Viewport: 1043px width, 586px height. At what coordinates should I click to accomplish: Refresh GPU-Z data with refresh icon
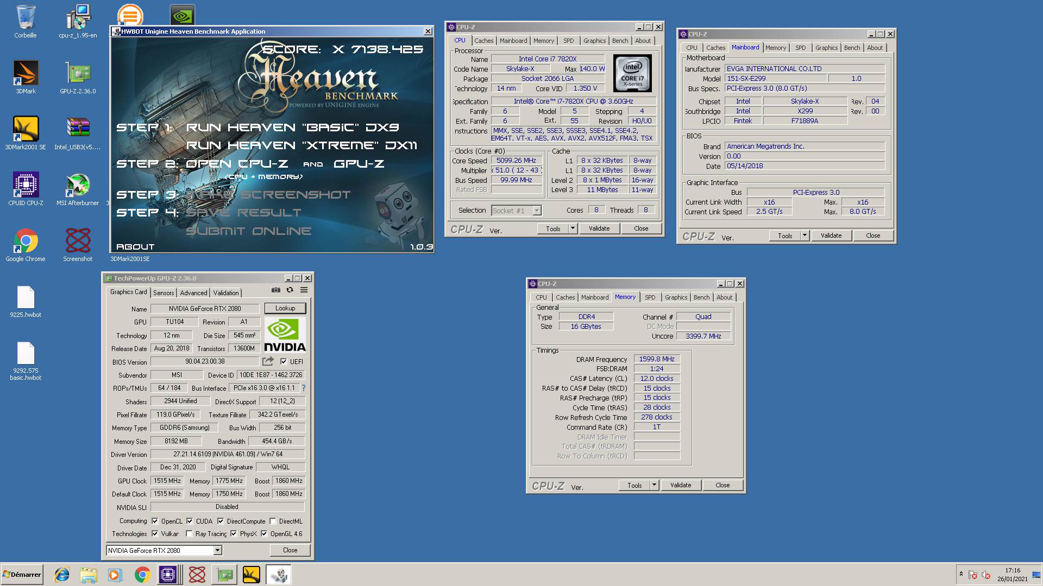pos(290,290)
